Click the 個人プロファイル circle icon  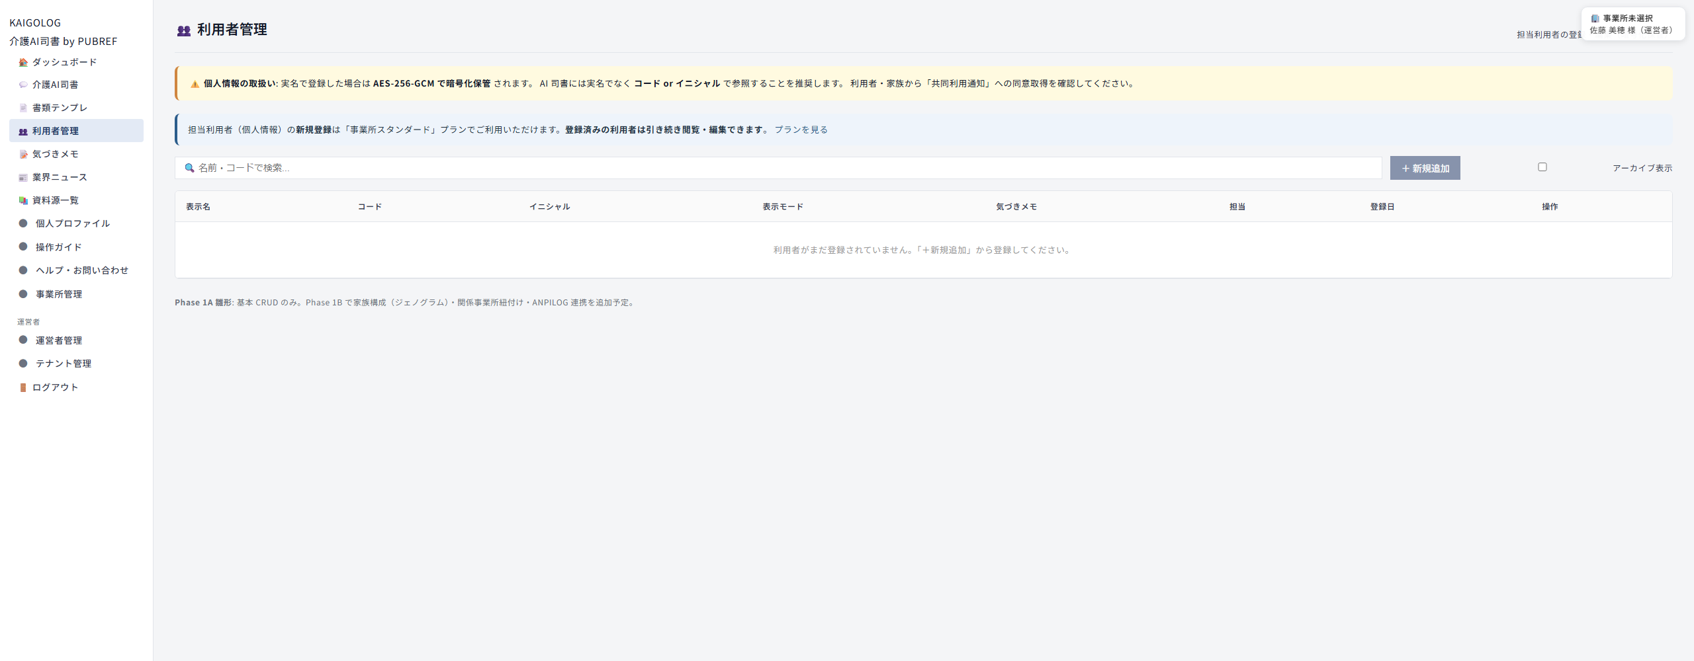23,223
